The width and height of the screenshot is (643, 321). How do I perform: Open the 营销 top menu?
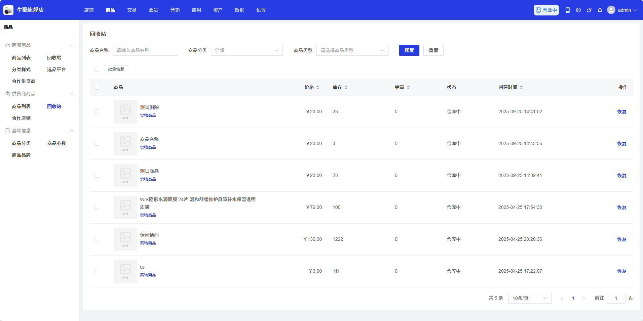(x=175, y=10)
